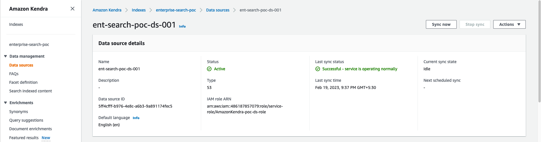Select Data sources in the sidebar
Viewport: 541px width, 142px height.
click(21, 65)
